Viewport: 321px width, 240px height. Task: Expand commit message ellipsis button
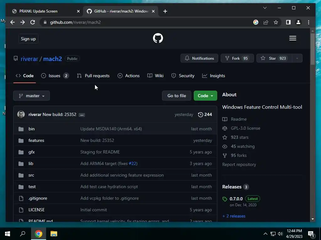[82, 115]
